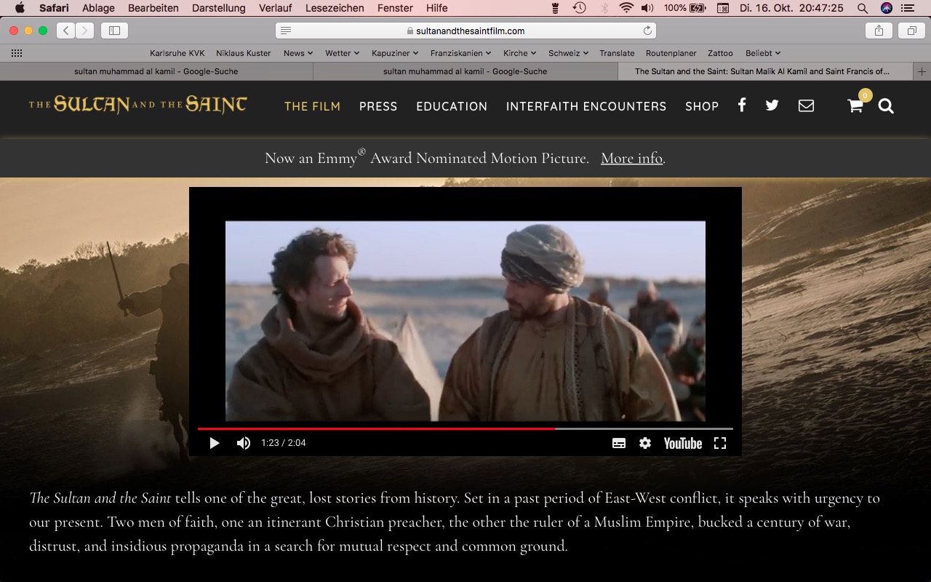931x582 pixels.
Task: Open the Verlauf menu
Action: point(275,8)
